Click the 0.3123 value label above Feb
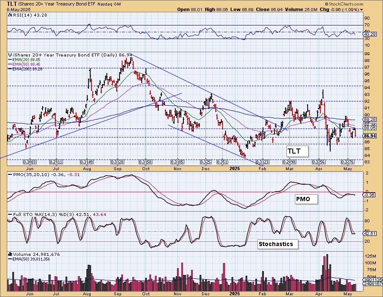The width and height of the screenshot is (383, 297). pos(263,162)
